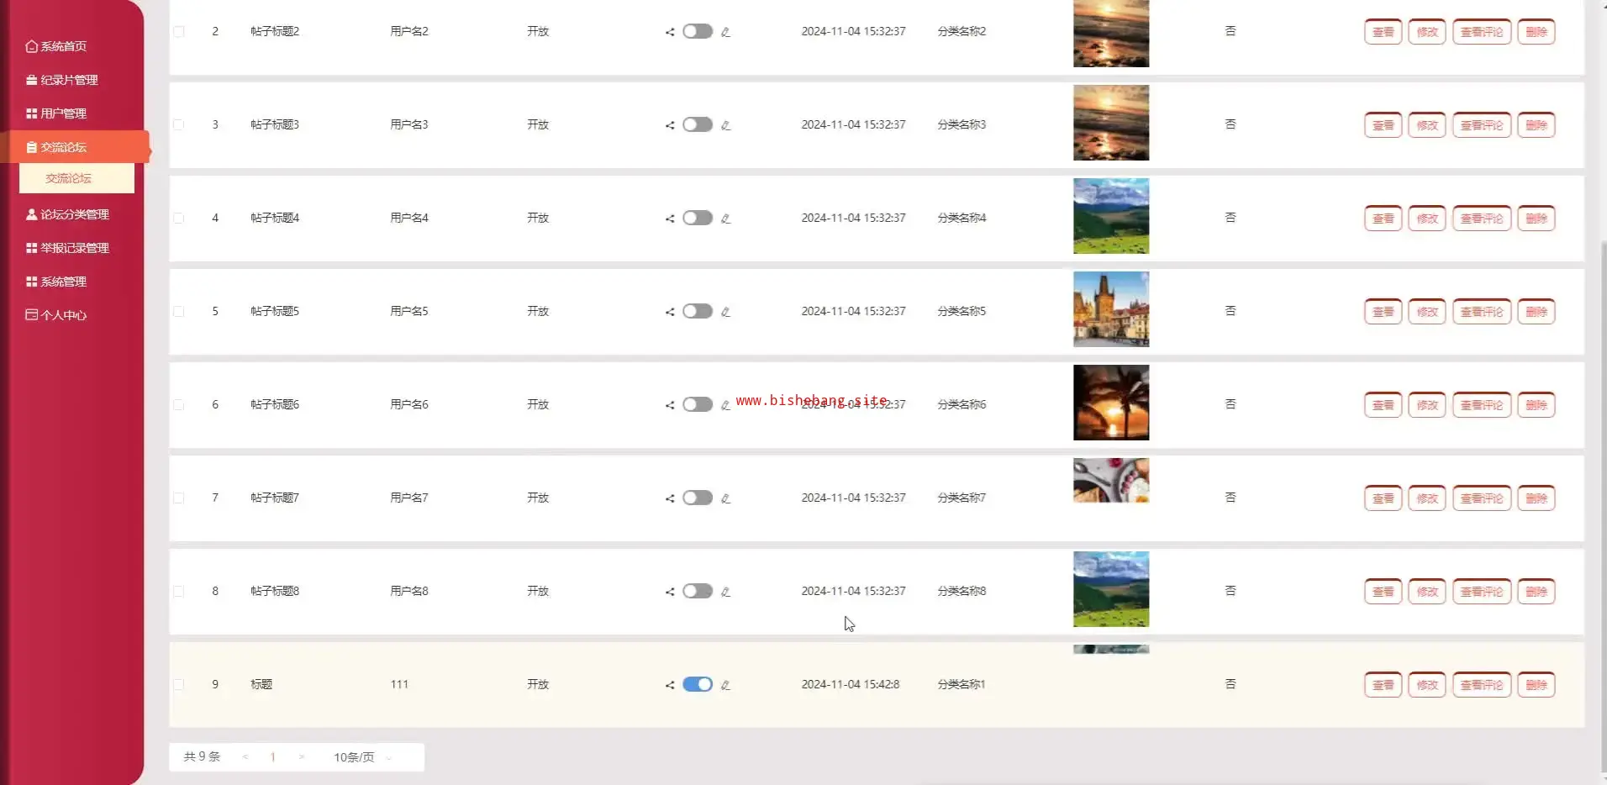The image size is (1607, 785).
Task: Click the share icon in row 帖子标题8
Action: (670, 592)
